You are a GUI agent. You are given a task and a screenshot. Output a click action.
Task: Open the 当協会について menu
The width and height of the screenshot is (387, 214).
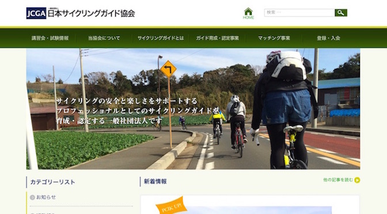coord(104,38)
